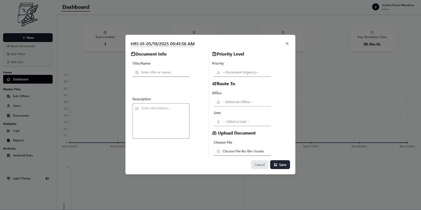This screenshot has height=210, width=421.
Task: Click the warning triangle icon in Priority
Action: click(218, 72)
